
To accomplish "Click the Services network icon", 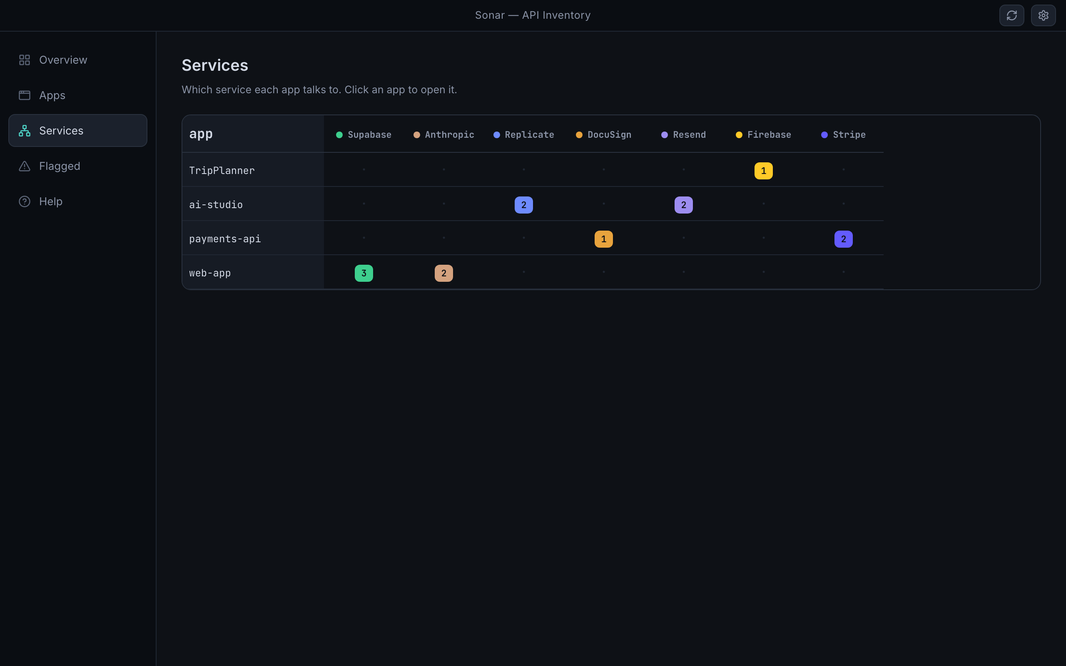I will click(25, 130).
